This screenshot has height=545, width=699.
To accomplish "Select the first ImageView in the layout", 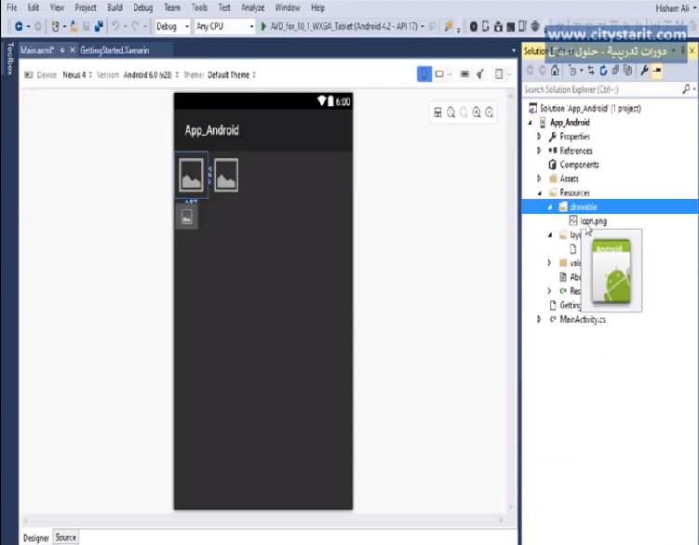I will [x=191, y=175].
